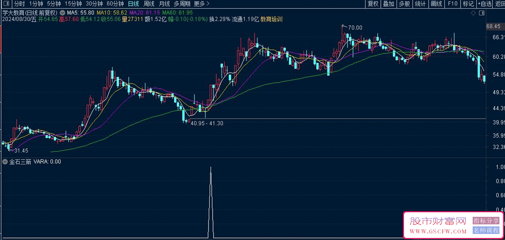Image resolution: width=505 pixels, height=240 pixels.
Task: Activate the 画线 drawing tools
Action: (436, 4)
